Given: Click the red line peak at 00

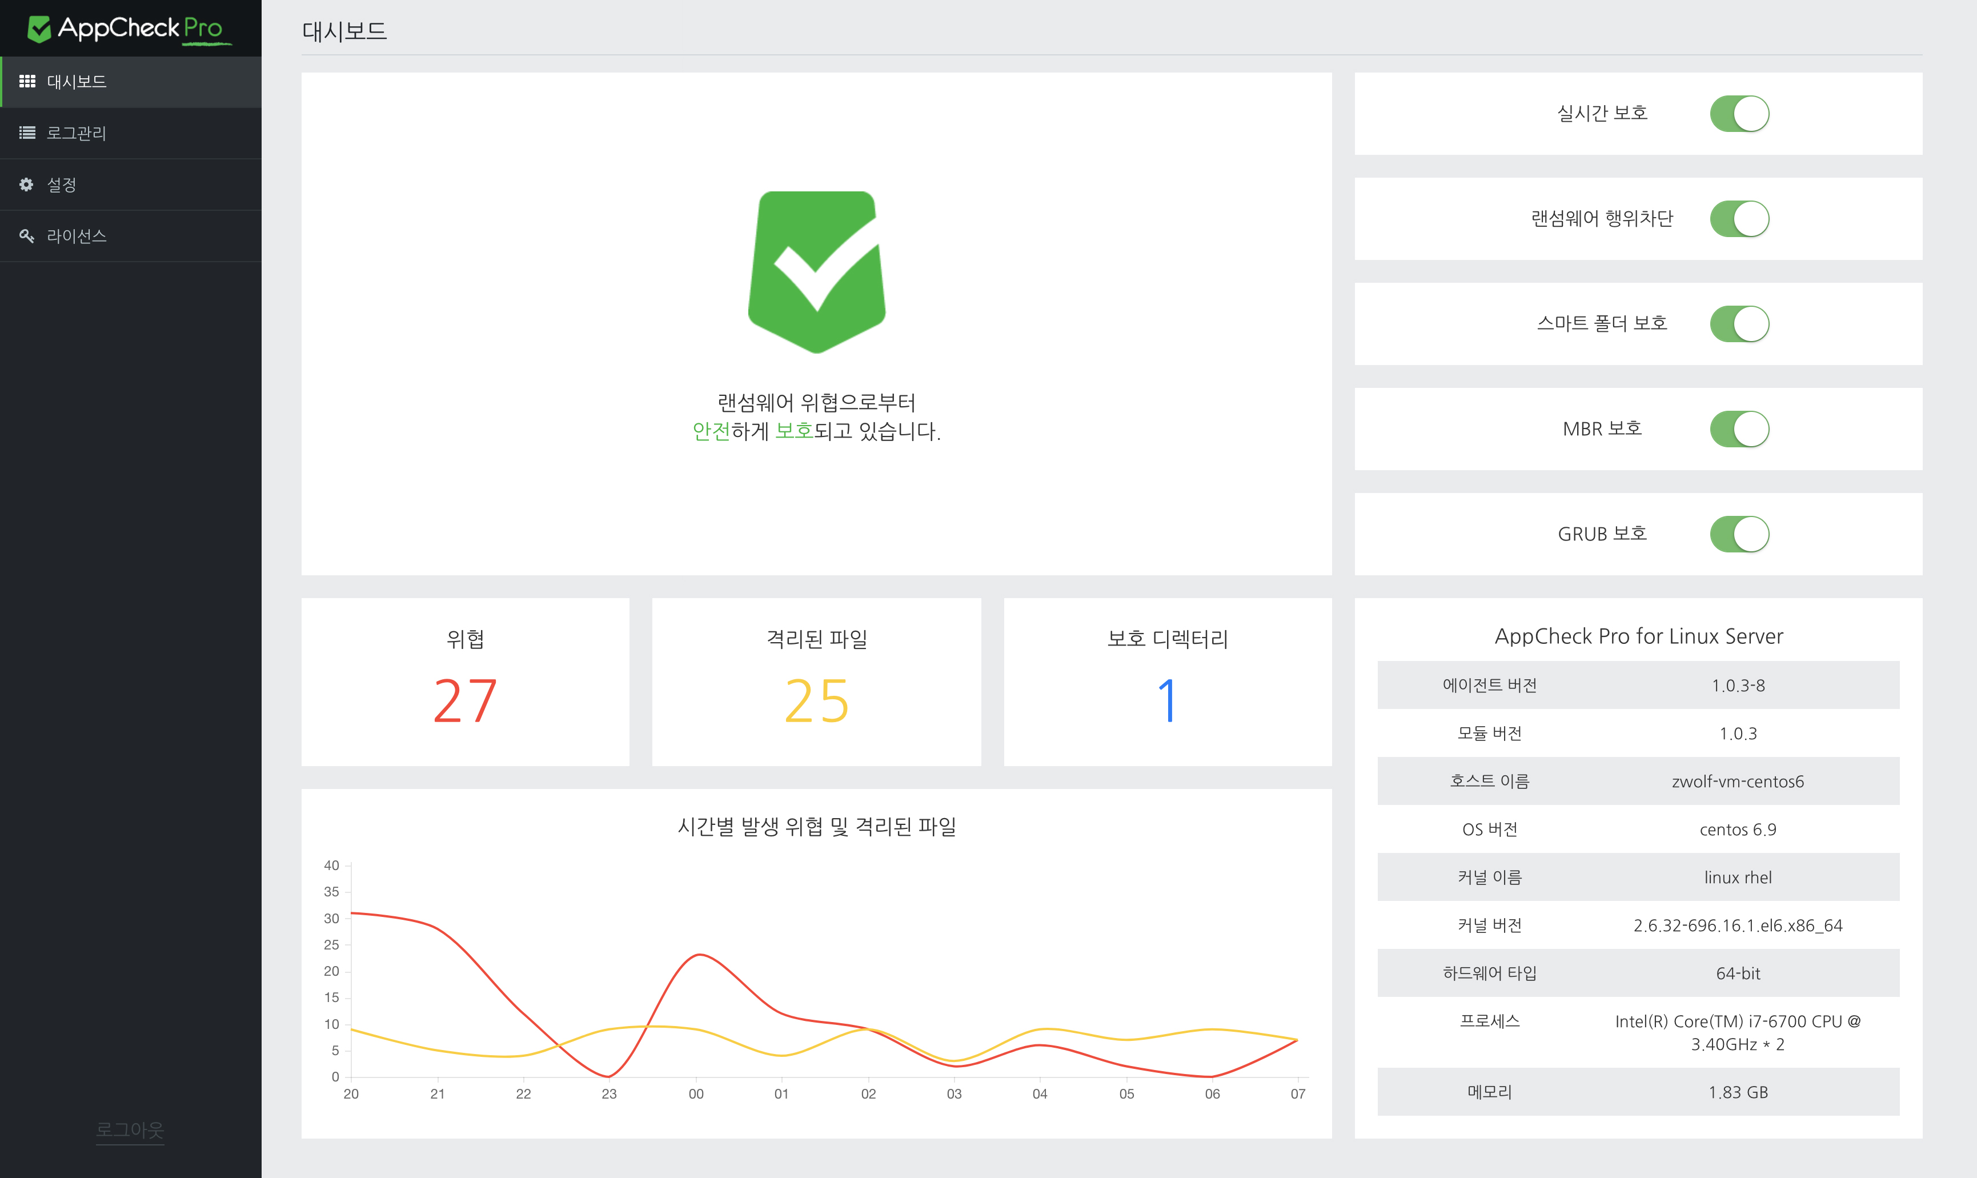Looking at the screenshot, I should (699, 955).
